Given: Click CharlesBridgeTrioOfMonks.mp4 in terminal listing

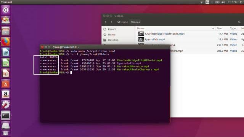Looking at the screenshot, I should pos(139,61).
